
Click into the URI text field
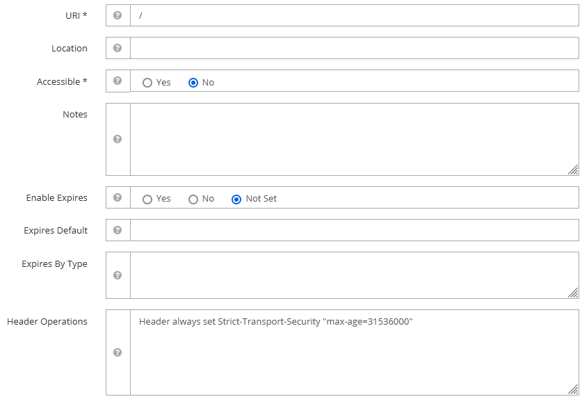pos(354,15)
